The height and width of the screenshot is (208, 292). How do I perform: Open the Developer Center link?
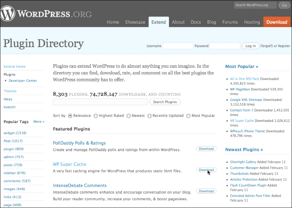click(23, 81)
